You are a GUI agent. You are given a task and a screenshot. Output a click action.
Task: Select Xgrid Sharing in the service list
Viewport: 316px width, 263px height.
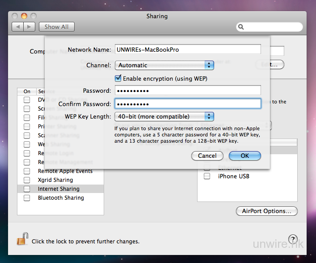(55, 180)
